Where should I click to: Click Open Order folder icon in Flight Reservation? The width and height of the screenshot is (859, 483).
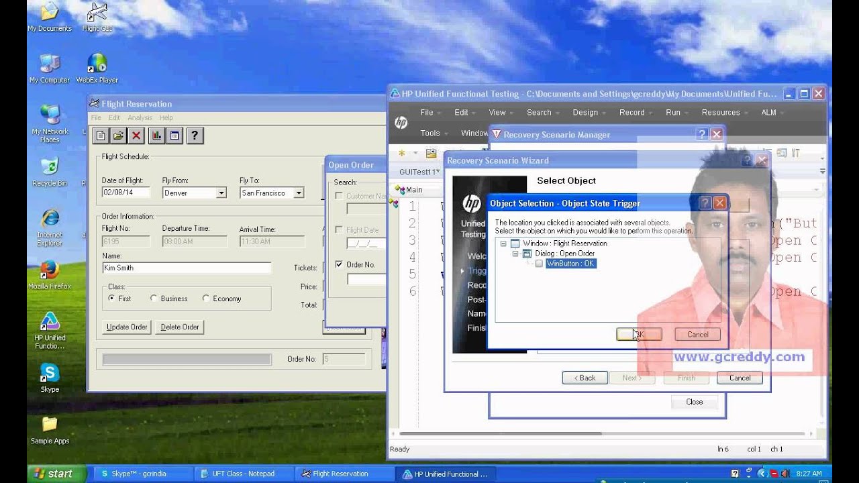(x=118, y=136)
